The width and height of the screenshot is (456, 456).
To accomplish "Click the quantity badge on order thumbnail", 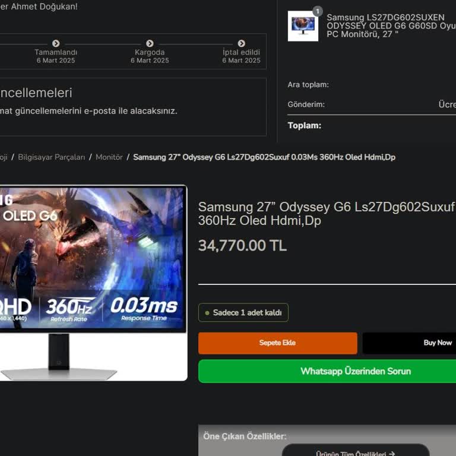I will pyautogui.click(x=318, y=11).
